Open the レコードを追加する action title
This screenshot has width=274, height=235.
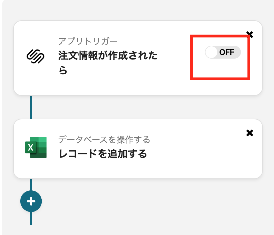coord(103,154)
